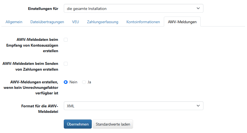Screen dimensions: 247x133
Task: Select the AWV-Meldungen tab
Action: tap(182, 22)
